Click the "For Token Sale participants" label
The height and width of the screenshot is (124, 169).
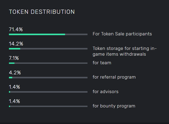(122, 34)
